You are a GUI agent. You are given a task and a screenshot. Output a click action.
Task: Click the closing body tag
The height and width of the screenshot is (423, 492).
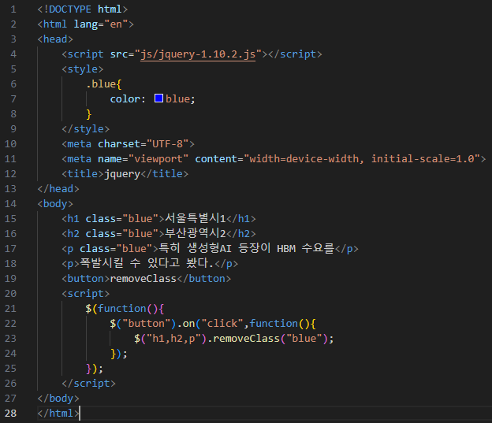(x=58, y=399)
